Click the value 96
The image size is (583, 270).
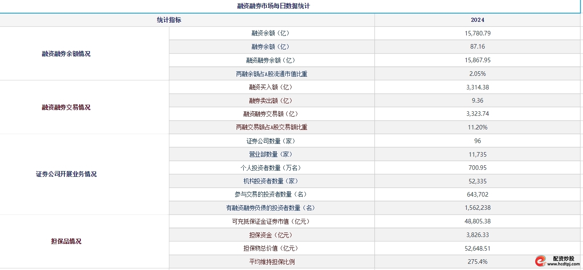477,141
